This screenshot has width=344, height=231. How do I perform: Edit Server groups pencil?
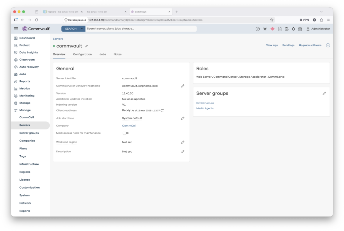(x=324, y=93)
